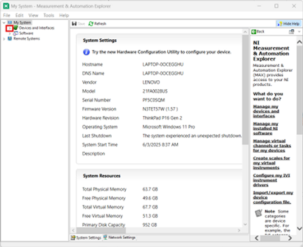
Task: Click help pane scroll down arrow
Action: click(x=299, y=228)
